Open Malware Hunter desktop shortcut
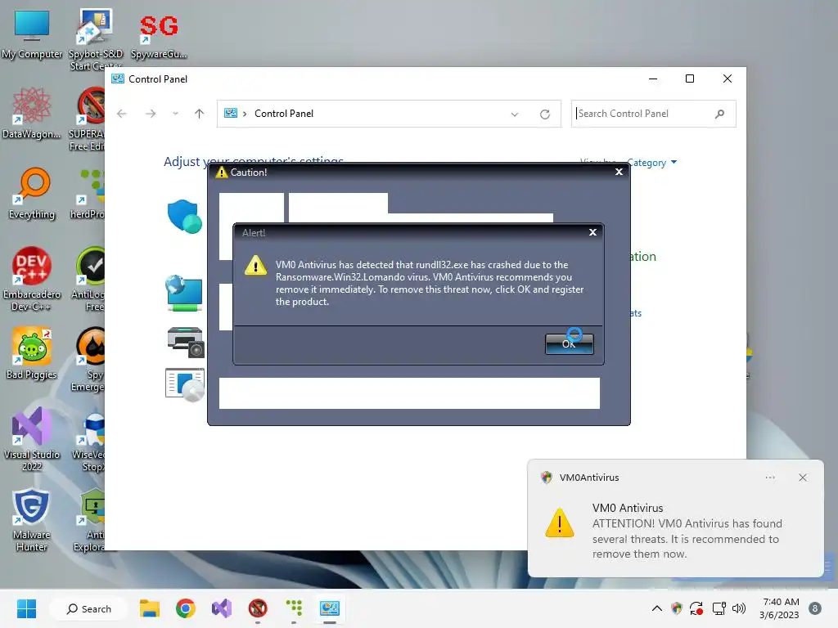Image resolution: width=838 pixels, height=628 pixels. [x=32, y=519]
